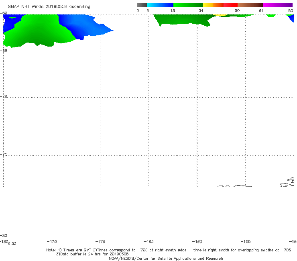Click the '-80' latitude axis label
Screen dimensions: 297x261
coord(4,235)
